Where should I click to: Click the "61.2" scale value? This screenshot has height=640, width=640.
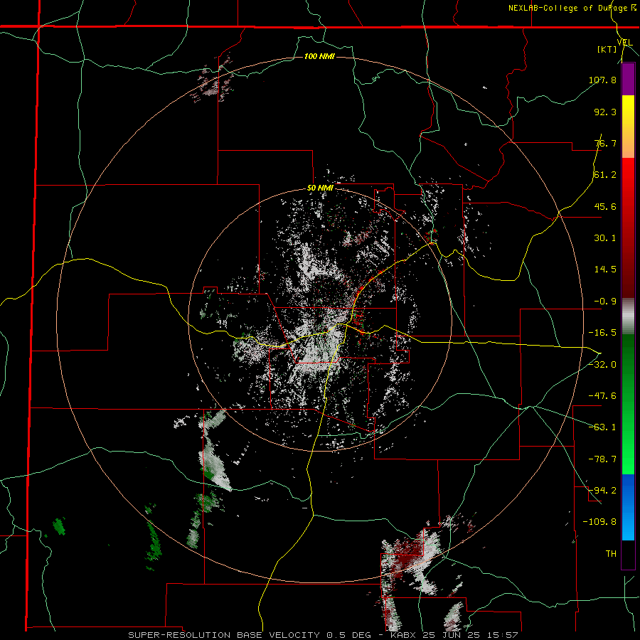[x=605, y=175]
